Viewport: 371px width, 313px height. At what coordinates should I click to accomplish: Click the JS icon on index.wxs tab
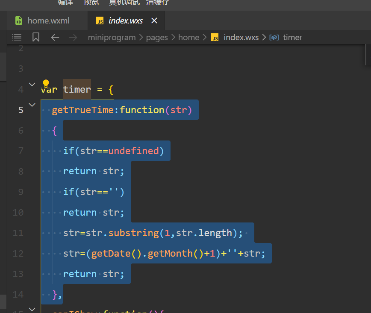[100, 21]
